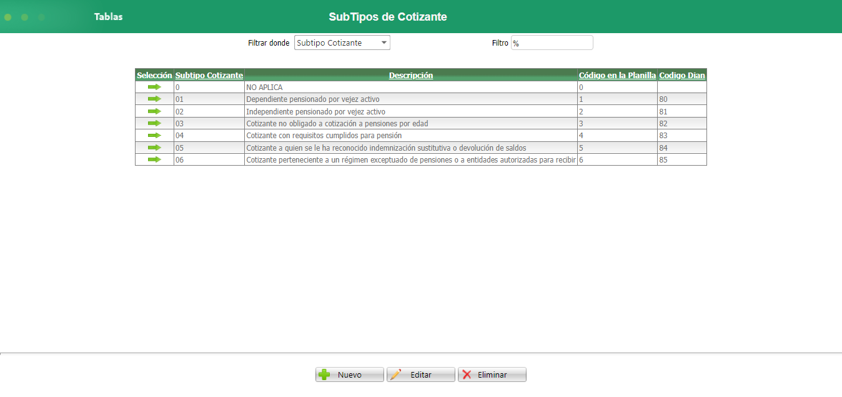
Task: Click subtype code 01 cell
Action: 209,99
